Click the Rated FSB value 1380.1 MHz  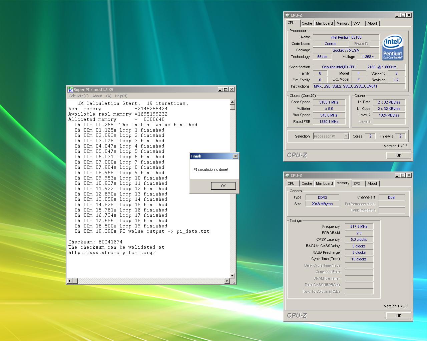[x=329, y=122]
